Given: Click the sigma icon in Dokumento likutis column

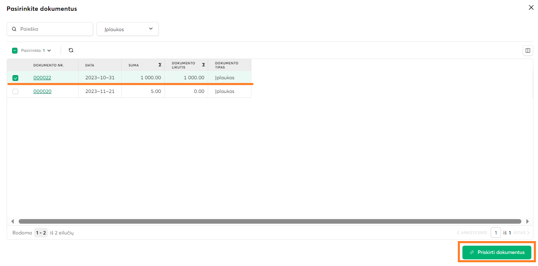Looking at the screenshot, I should coord(203,65).
